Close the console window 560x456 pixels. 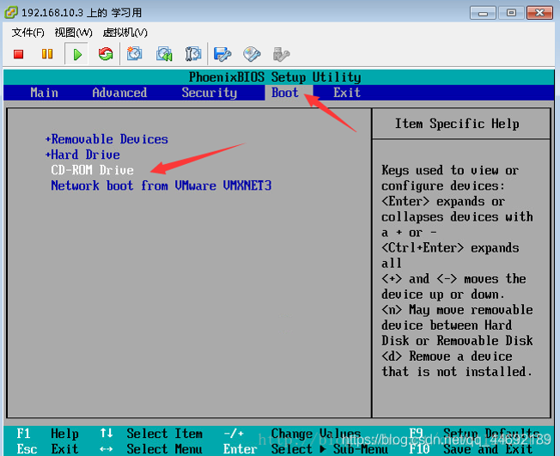click(539, 13)
